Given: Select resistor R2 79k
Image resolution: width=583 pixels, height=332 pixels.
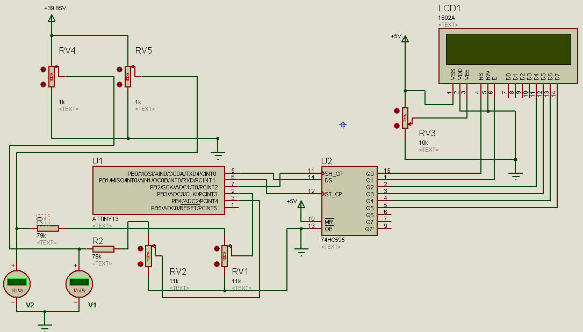Looking at the screenshot, I should (x=102, y=248).
